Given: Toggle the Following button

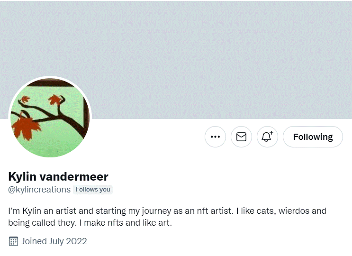Looking at the screenshot, I should 313,137.
